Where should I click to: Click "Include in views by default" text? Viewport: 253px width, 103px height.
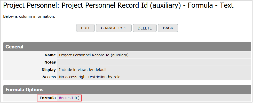click(83, 70)
